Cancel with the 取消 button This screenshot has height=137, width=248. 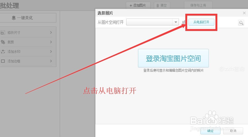click(x=233, y=131)
